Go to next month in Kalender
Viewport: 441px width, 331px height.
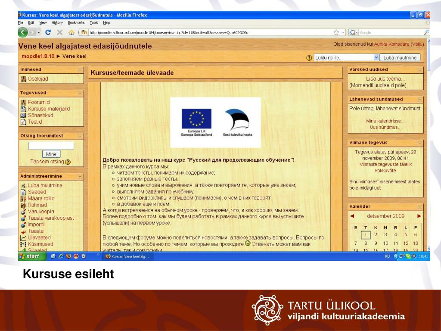click(x=419, y=216)
